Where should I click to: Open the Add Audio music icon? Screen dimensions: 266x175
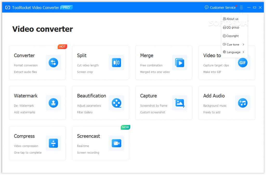(243, 103)
